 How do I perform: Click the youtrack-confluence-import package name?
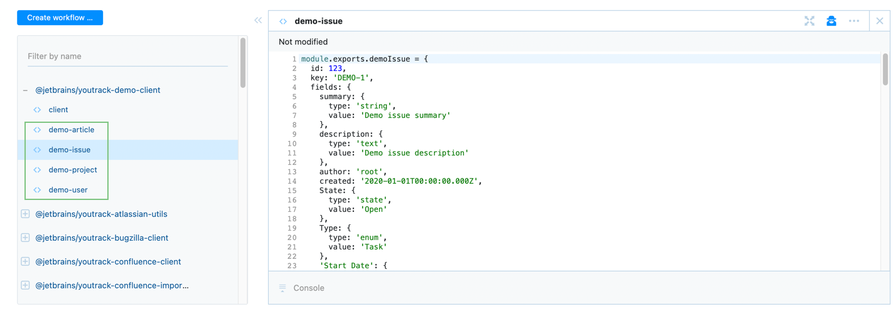click(x=112, y=285)
